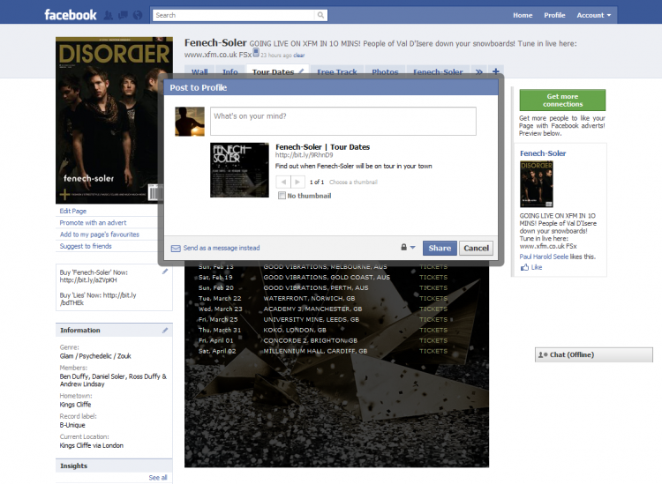662x484 pixels.
Task: Click Promote with an advert
Action: (93, 223)
